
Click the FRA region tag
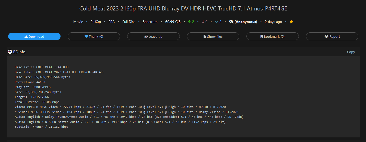coord(112,22)
